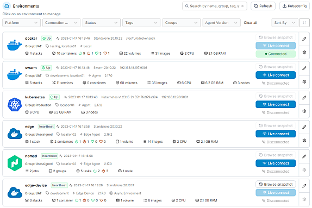Open settings gear icon for kubernetes environment
The width and height of the screenshot is (312, 208).
coord(304,111)
